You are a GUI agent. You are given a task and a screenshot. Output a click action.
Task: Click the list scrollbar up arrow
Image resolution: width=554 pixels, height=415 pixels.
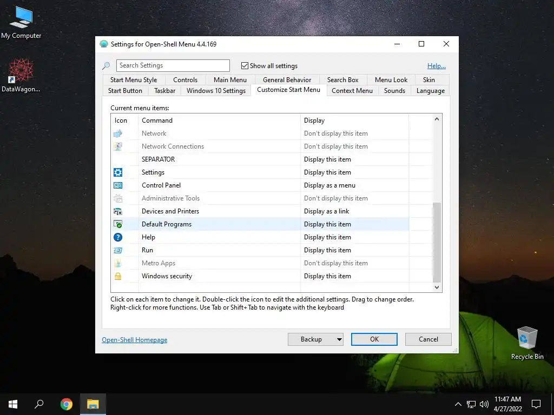pos(437,119)
